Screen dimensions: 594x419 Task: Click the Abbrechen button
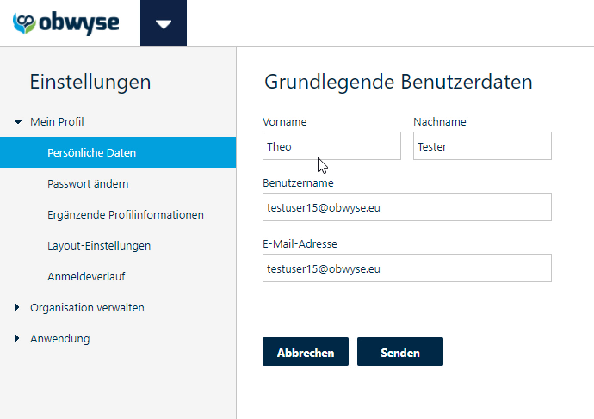pos(306,352)
